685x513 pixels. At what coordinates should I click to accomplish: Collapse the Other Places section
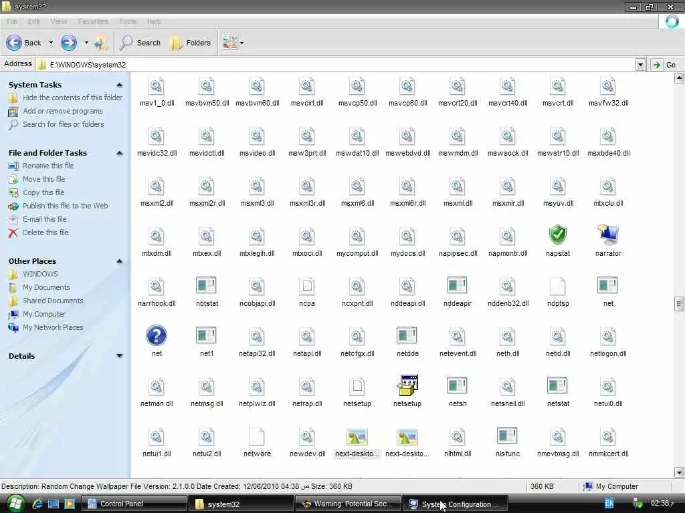point(119,261)
